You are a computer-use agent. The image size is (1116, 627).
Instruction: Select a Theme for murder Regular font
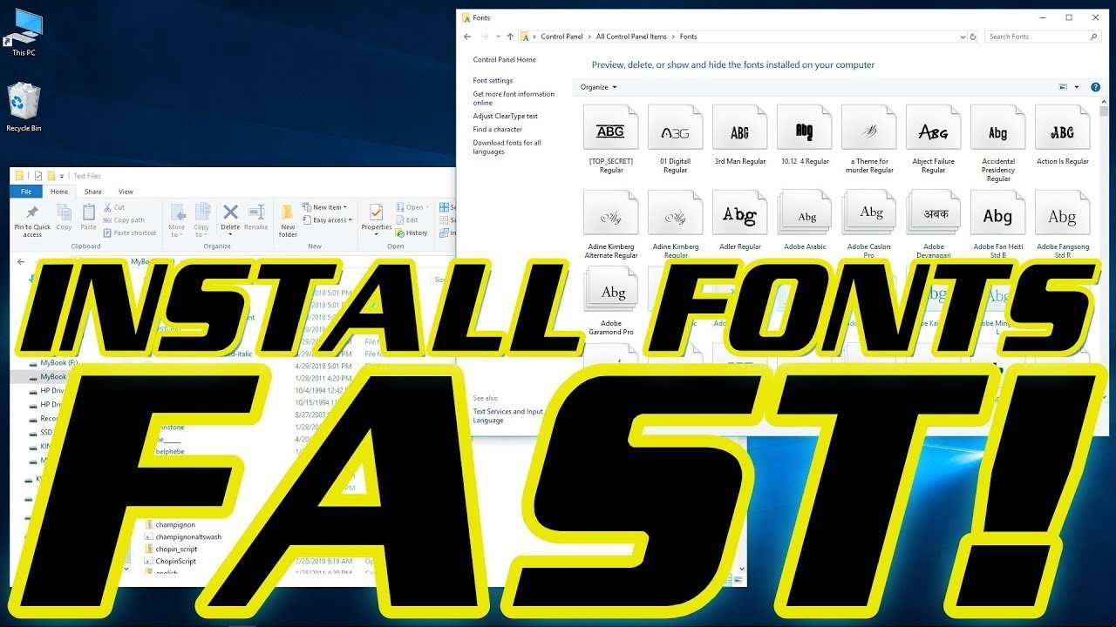tap(868, 139)
